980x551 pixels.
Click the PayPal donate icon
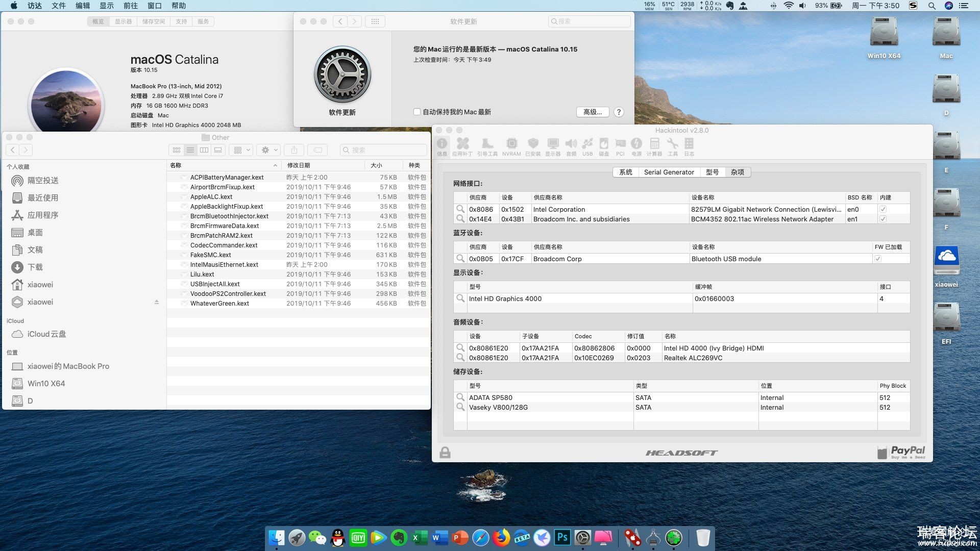901,452
